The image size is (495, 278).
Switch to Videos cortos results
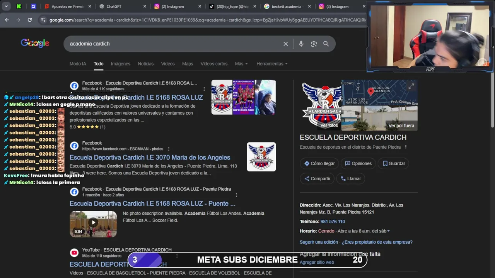[x=214, y=64]
